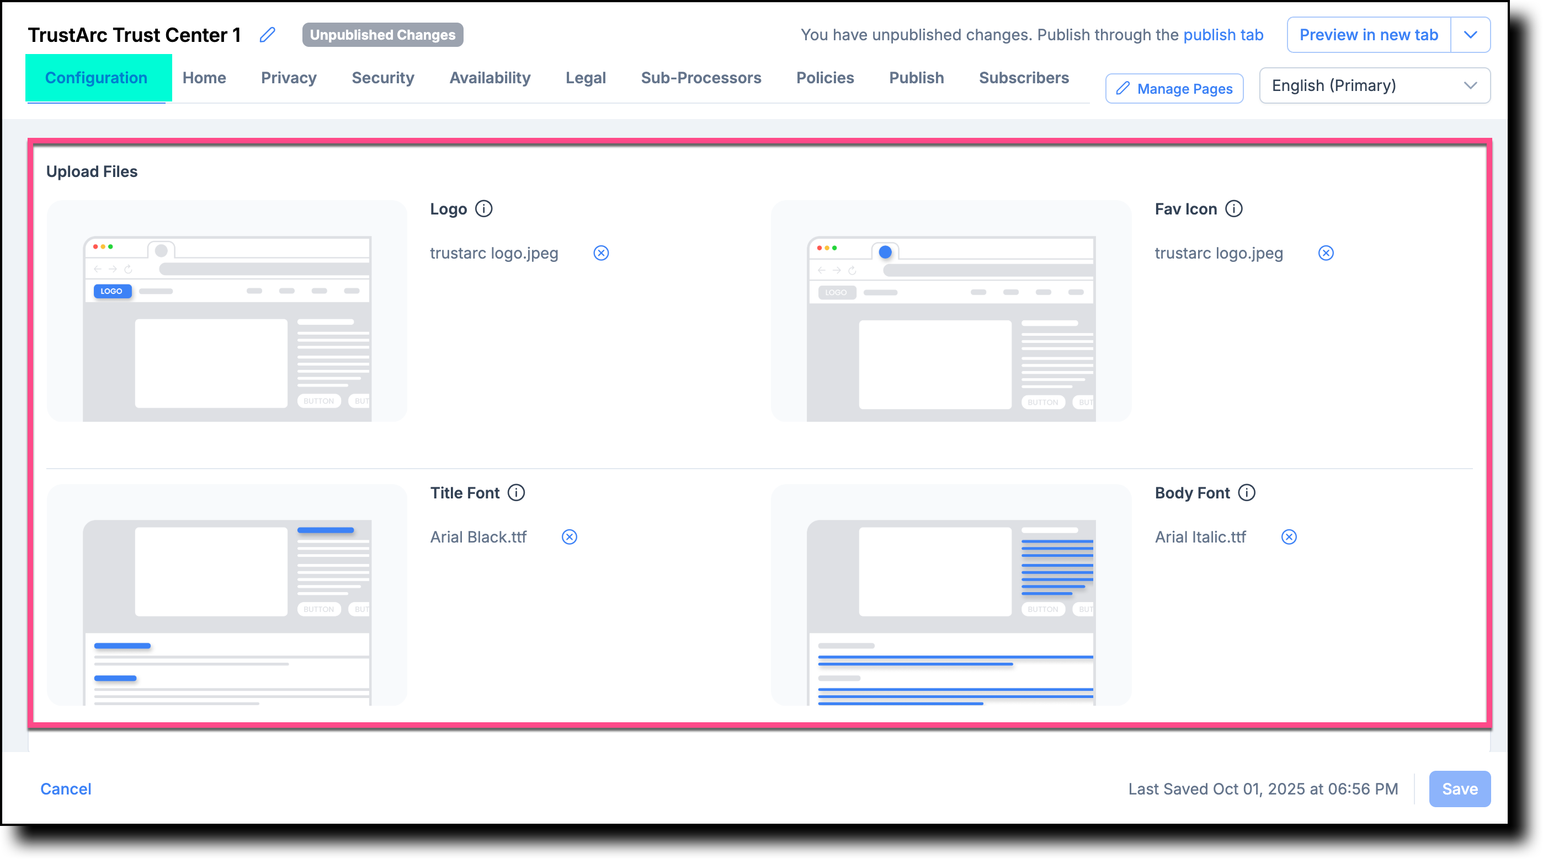Open the Home tab
Screen dimensions: 1543x859
pyautogui.click(x=204, y=78)
